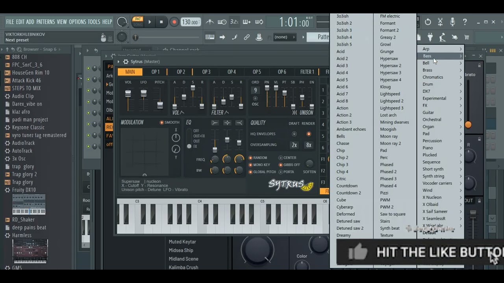Open the Fruity DX10 thumbnail in browser
Viewport: 504px width, 283px height.
[29, 204]
